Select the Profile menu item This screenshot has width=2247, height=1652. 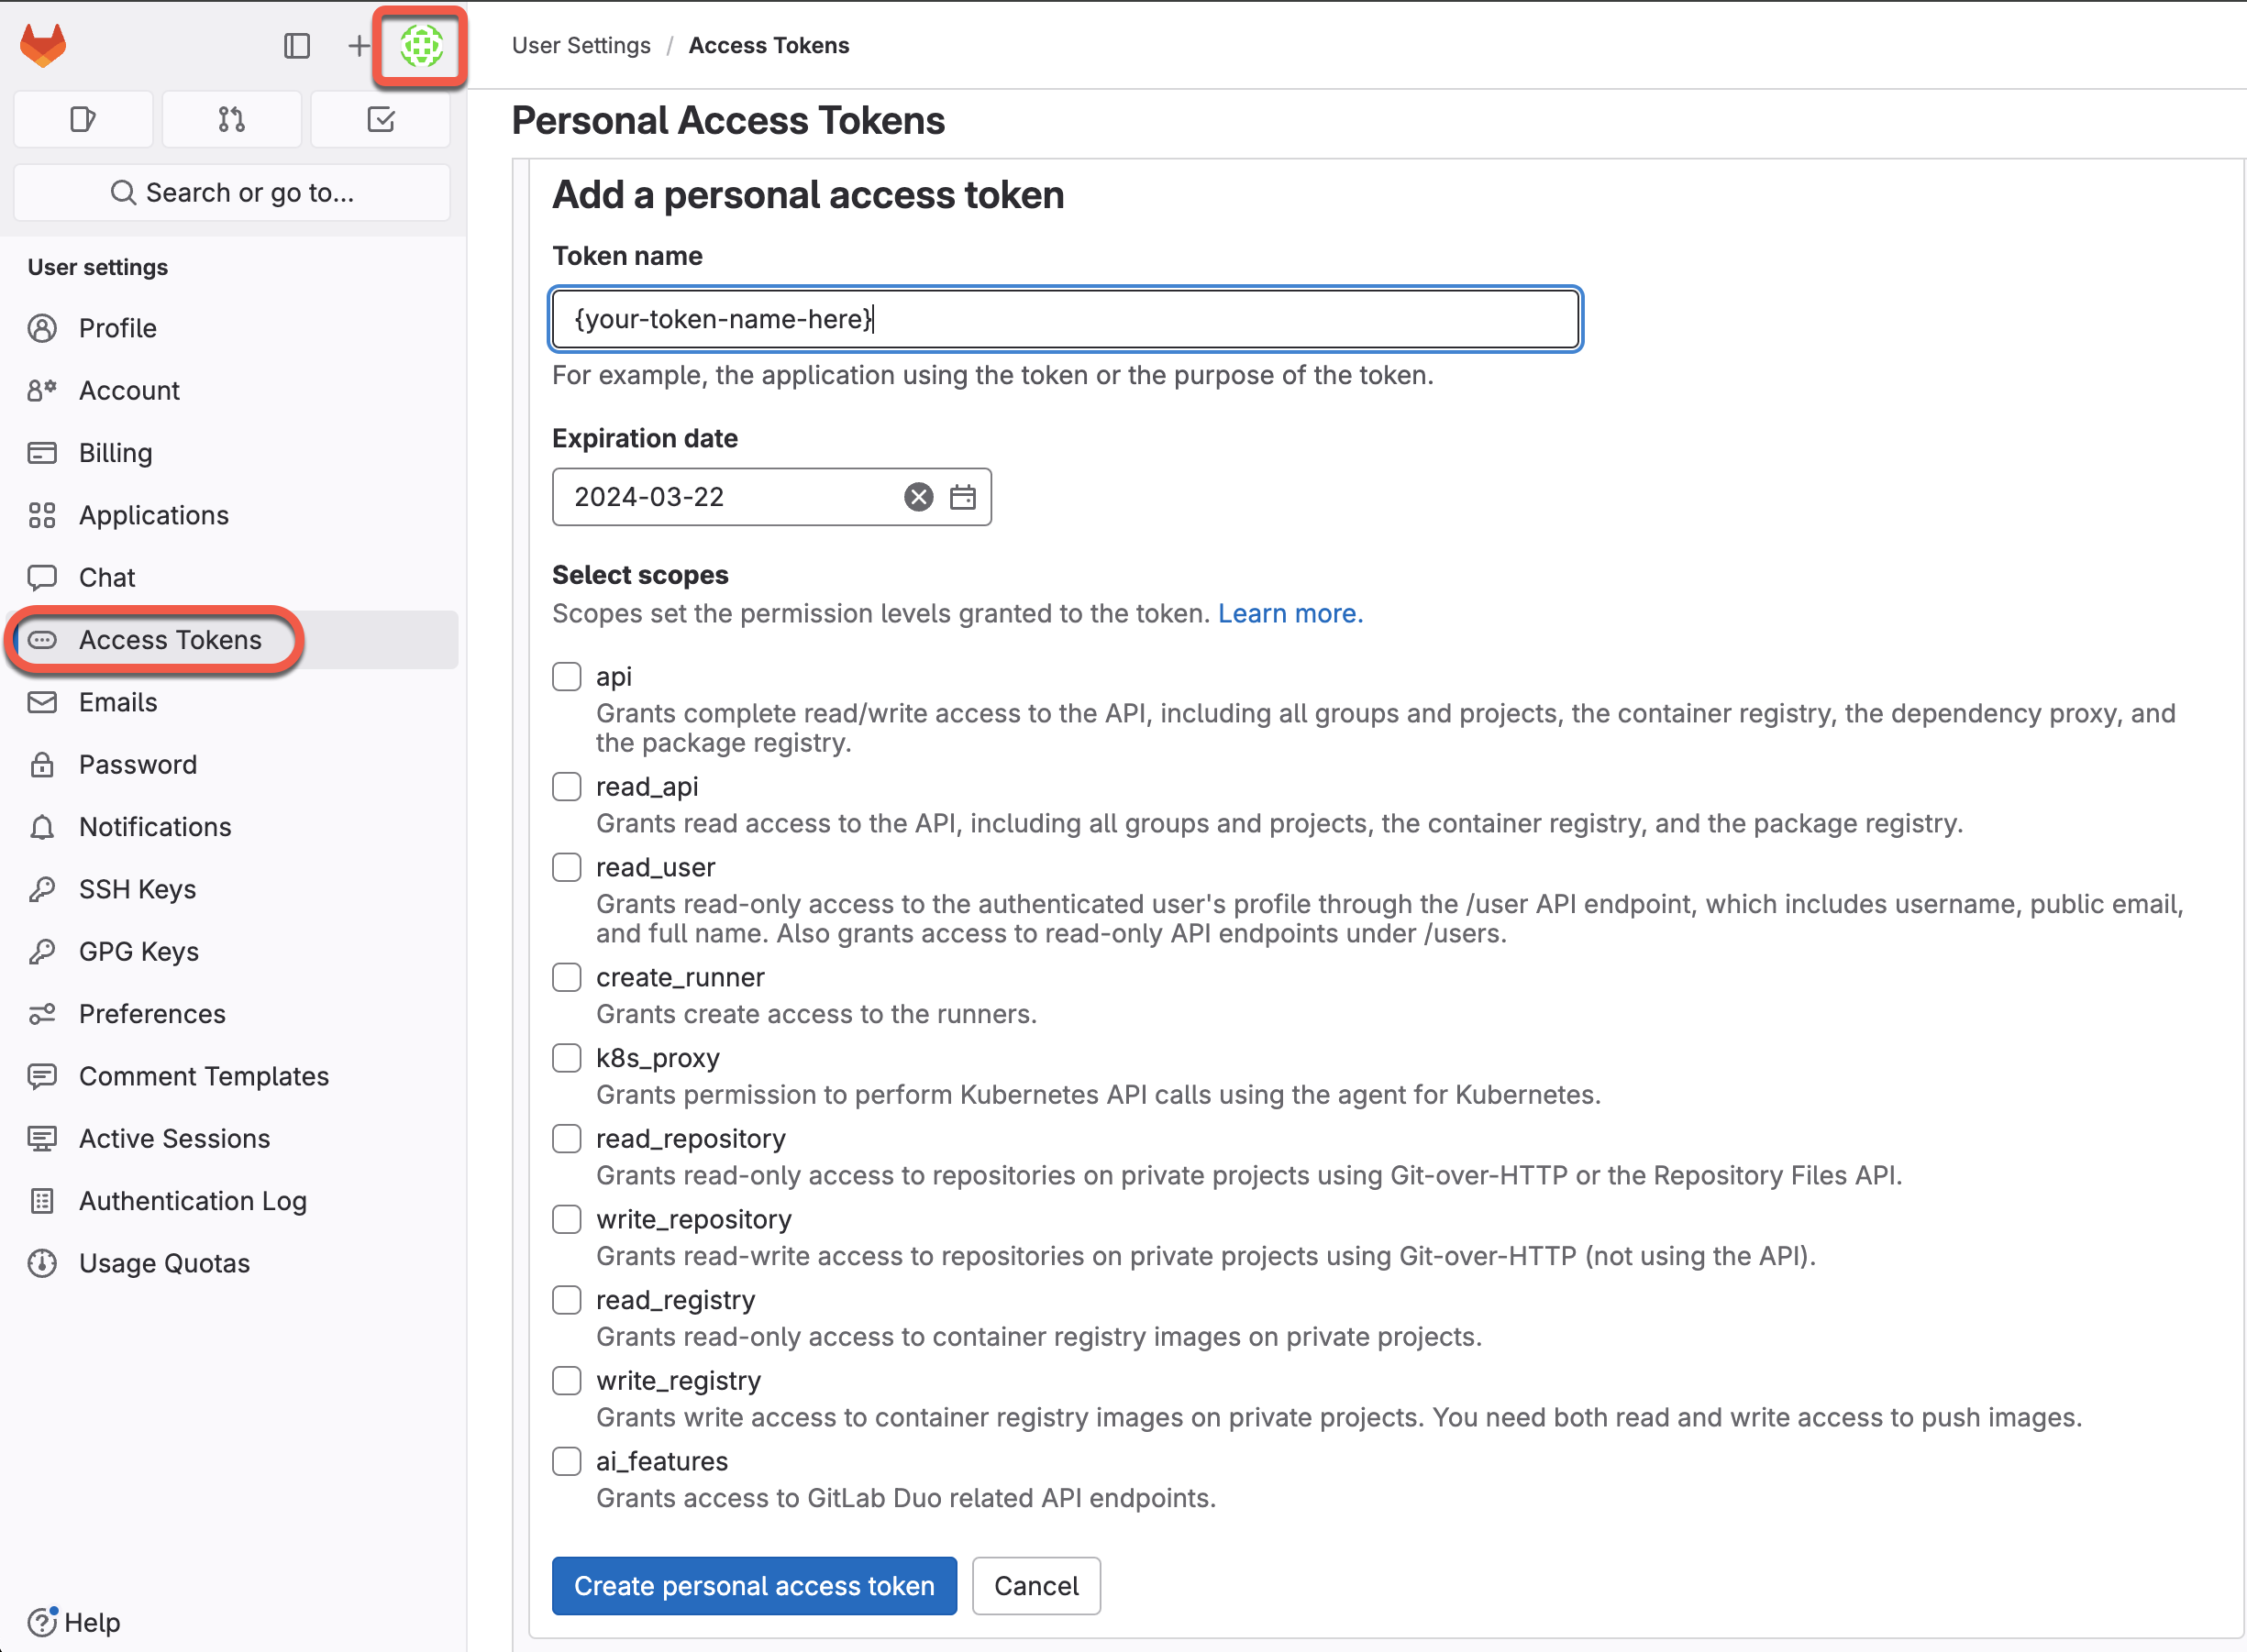[116, 326]
